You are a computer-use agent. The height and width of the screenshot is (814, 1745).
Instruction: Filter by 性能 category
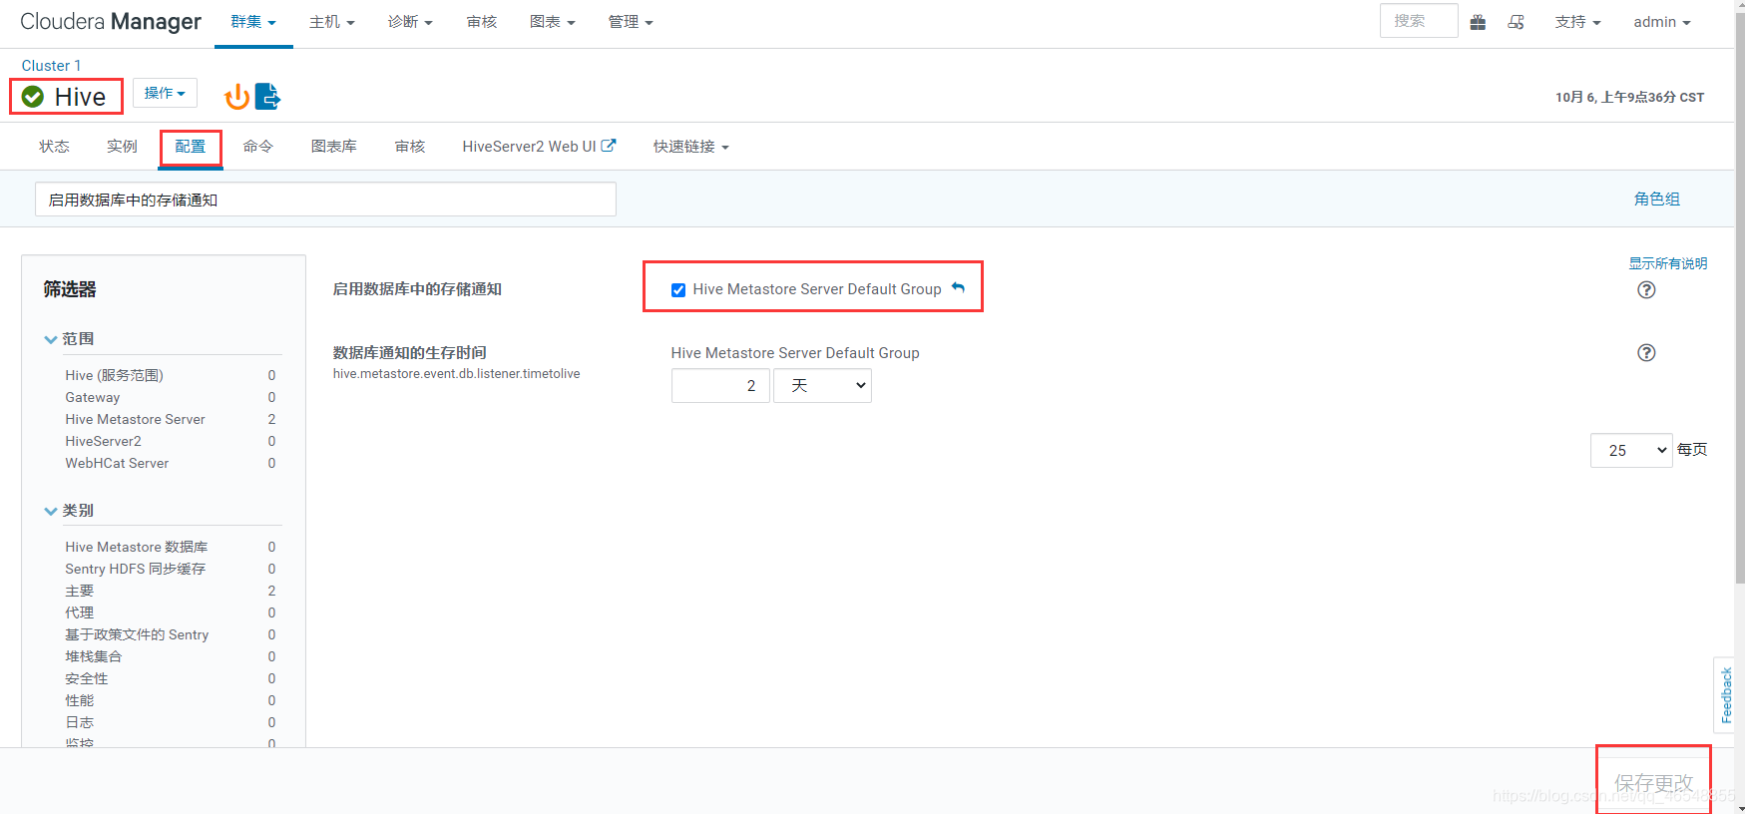click(x=79, y=700)
